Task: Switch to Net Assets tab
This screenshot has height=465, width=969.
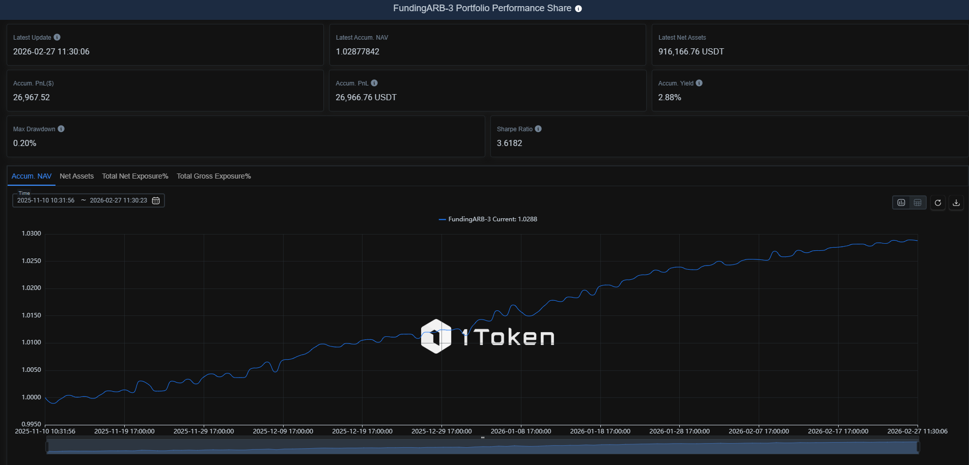Action: coord(76,176)
